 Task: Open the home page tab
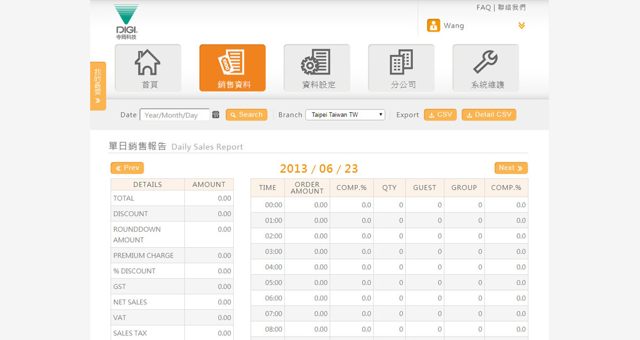tap(148, 68)
